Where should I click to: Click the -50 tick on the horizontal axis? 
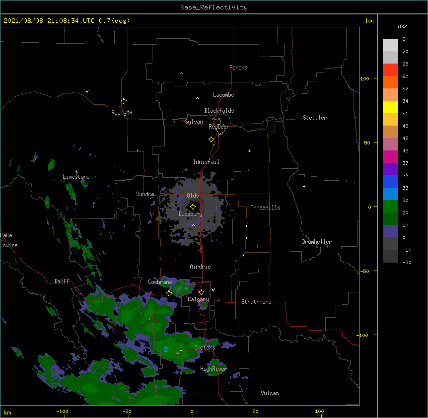pyautogui.click(x=127, y=411)
